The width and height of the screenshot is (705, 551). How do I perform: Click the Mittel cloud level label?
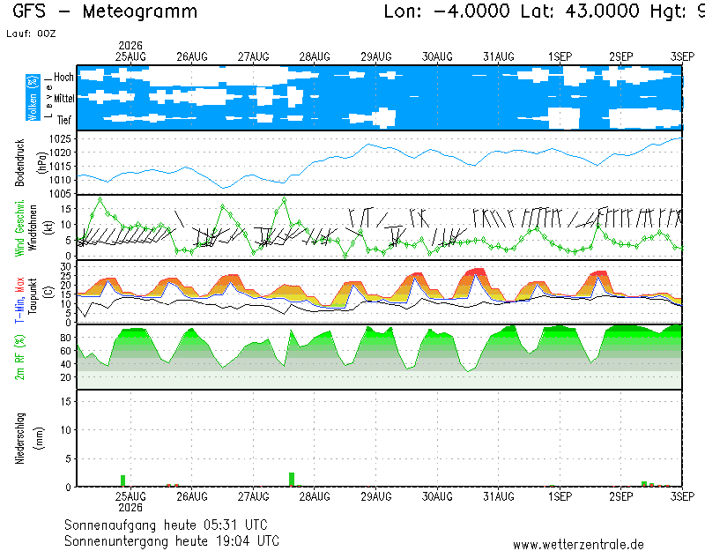pyautogui.click(x=63, y=98)
